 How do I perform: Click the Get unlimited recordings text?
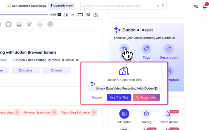coord(29,6)
